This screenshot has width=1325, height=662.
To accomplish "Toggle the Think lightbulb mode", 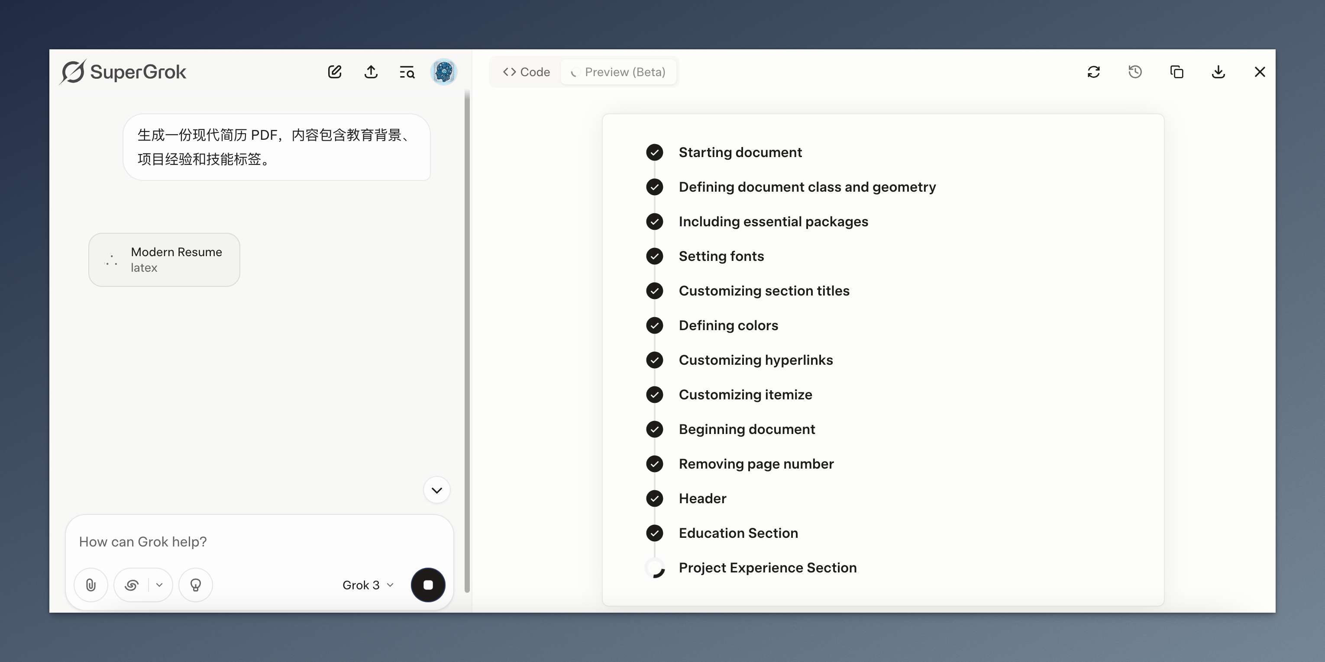I will click(x=195, y=585).
